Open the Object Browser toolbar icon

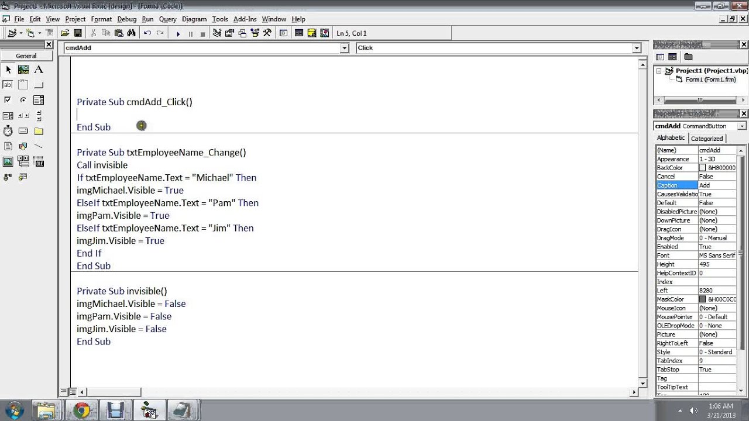[255, 33]
